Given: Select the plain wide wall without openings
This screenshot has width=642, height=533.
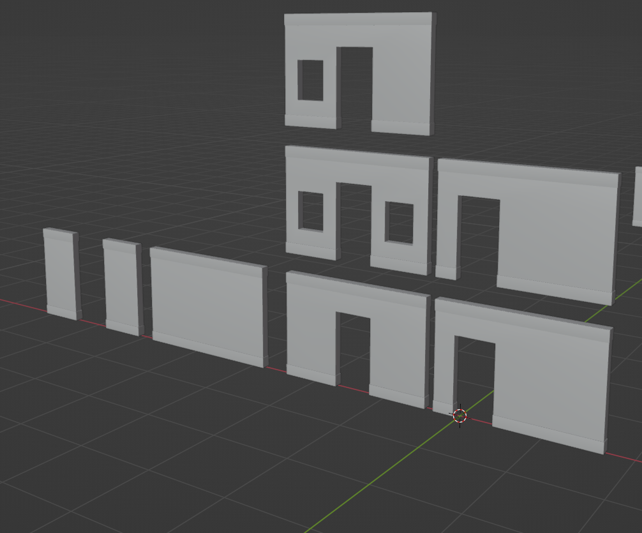Looking at the screenshot, I should click(209, 306).
